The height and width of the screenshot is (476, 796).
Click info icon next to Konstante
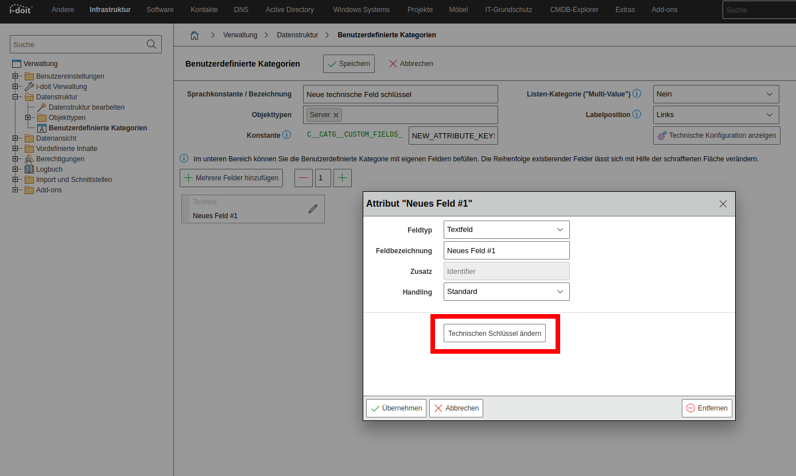(287, 135)
